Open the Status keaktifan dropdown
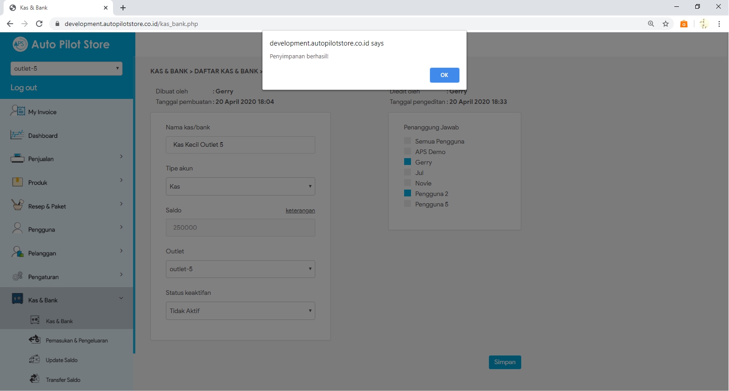Screen dimensions: 729x391 (240, 311)
